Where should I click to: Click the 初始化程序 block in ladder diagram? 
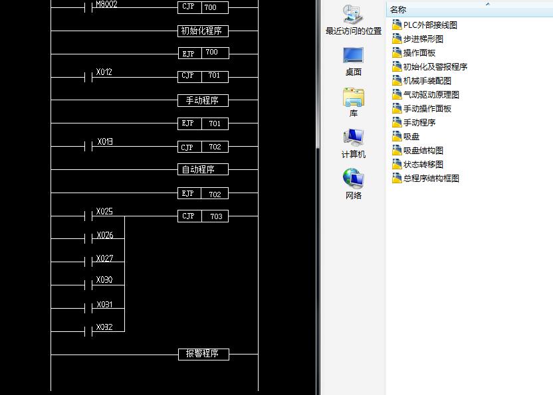pyautogui.click(x=203, y=31)
